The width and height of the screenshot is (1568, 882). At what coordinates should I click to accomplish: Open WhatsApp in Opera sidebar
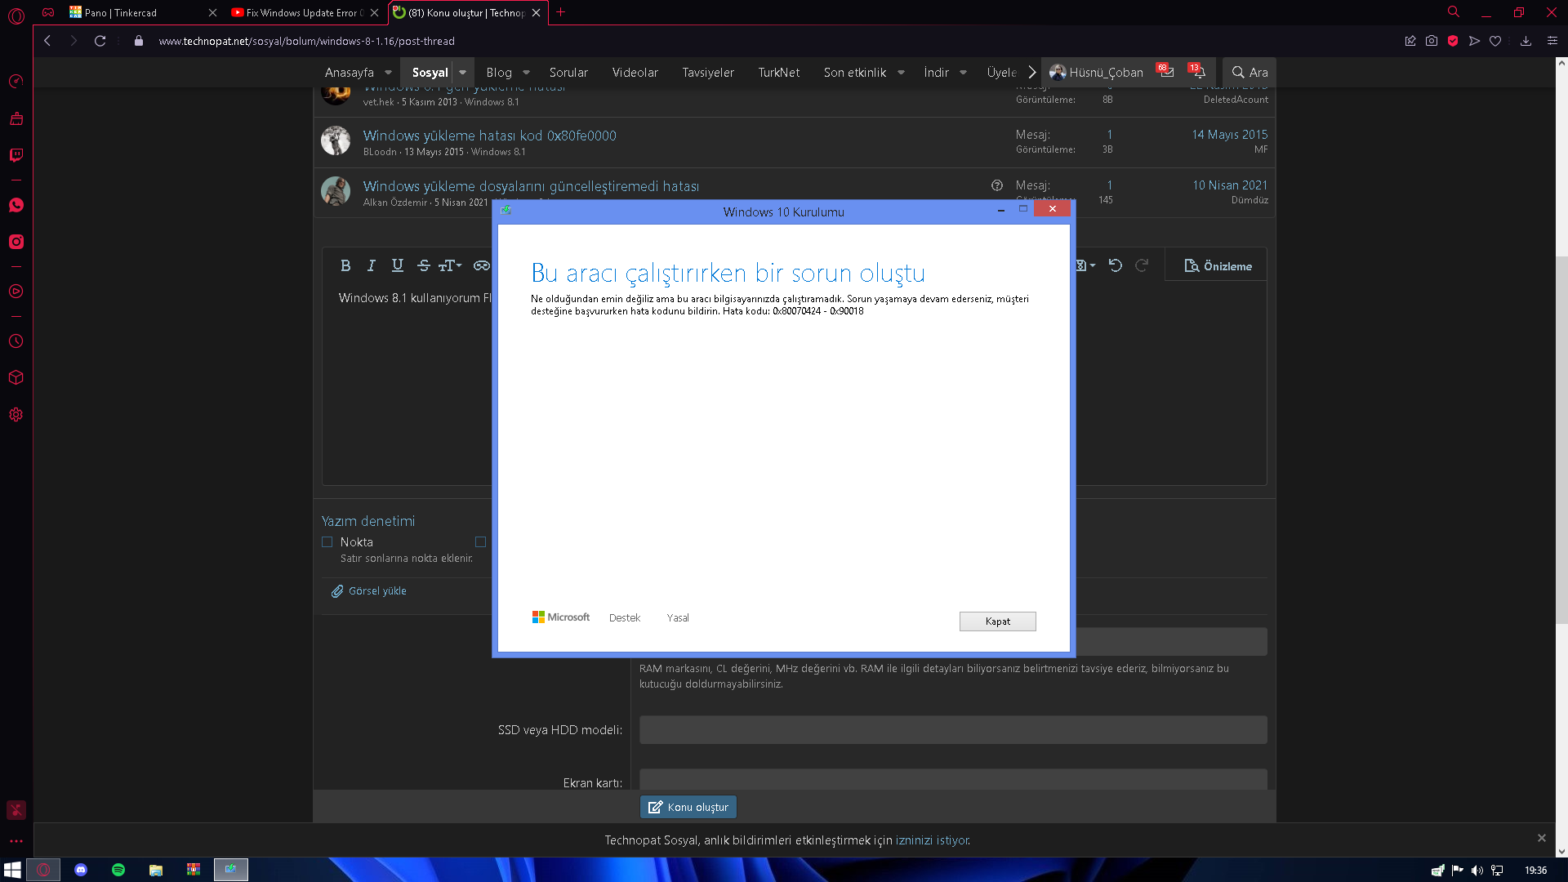coord(16,205)
